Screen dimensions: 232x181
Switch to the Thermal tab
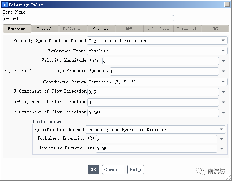pos(45,29)
